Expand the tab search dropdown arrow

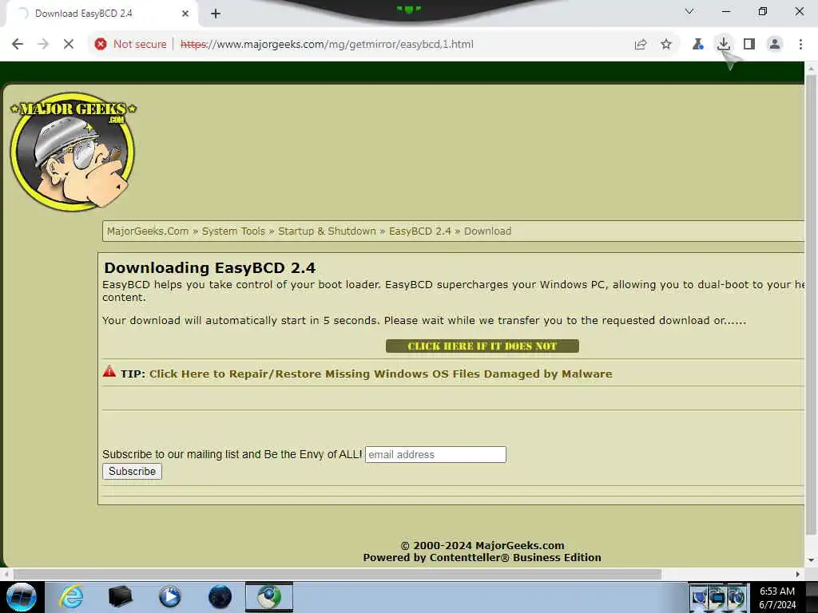689,11
